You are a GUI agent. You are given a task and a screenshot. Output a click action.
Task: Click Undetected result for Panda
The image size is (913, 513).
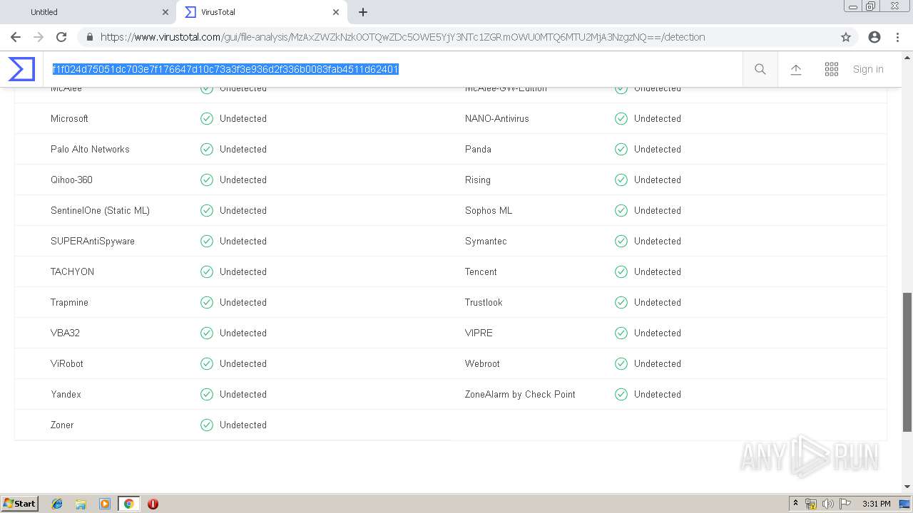pos(658,149)
